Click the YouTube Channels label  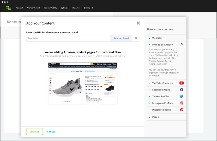[162, 83]
